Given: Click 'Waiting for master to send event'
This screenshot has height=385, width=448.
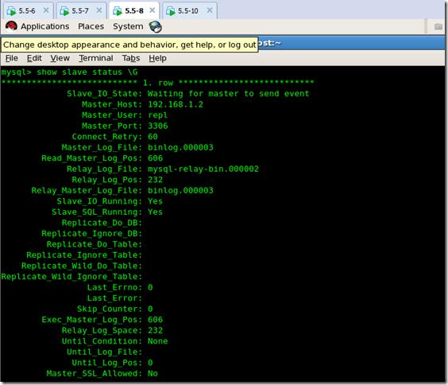Looking at the screenshot, I should coord(228,94).
